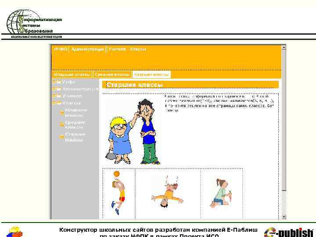Click the page icon beside Средние классы
Image resolution: width=316 pixels, height=237 pixels.
[62, 125]
